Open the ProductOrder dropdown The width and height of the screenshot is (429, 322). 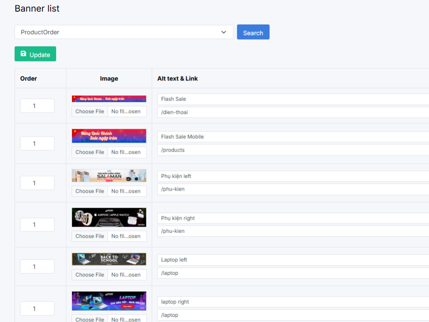click(124, 32)
